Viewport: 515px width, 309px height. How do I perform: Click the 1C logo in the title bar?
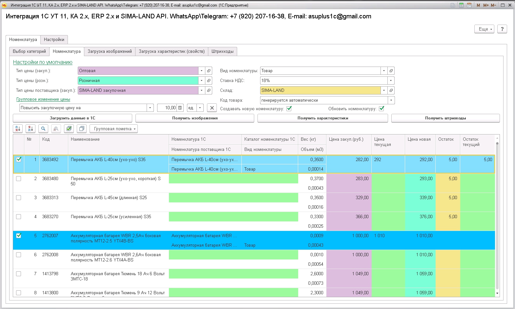[x=4, y=5]
